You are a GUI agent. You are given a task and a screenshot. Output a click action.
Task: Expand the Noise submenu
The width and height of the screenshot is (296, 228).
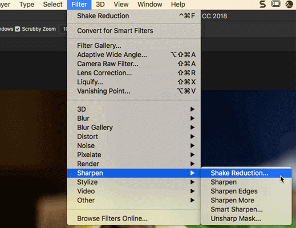click(x=134, y=146)
